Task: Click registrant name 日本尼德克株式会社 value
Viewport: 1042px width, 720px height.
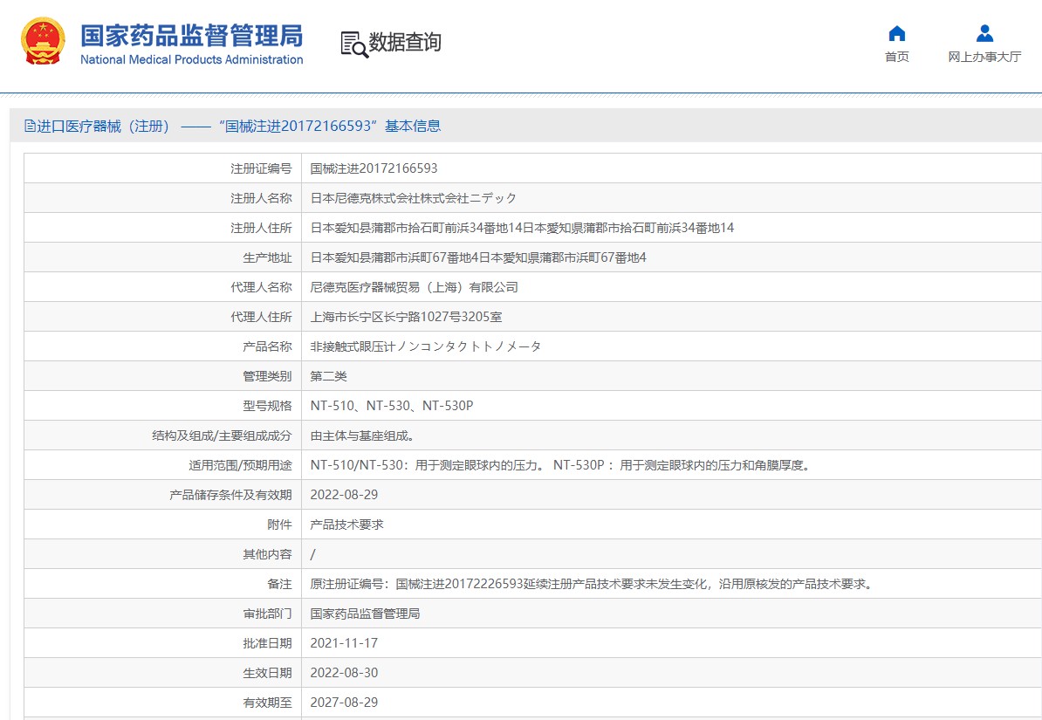Action: click(x=414, y=198)
